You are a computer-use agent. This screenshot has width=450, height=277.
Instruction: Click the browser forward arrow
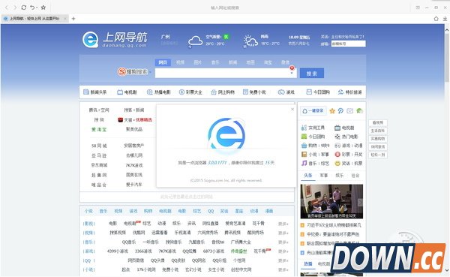coord(15,8)
